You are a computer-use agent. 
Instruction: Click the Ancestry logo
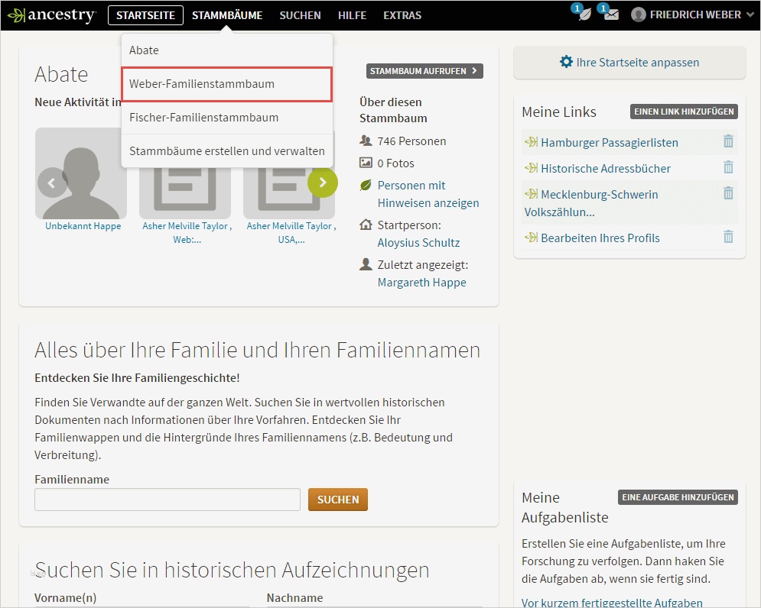point(53,15)
